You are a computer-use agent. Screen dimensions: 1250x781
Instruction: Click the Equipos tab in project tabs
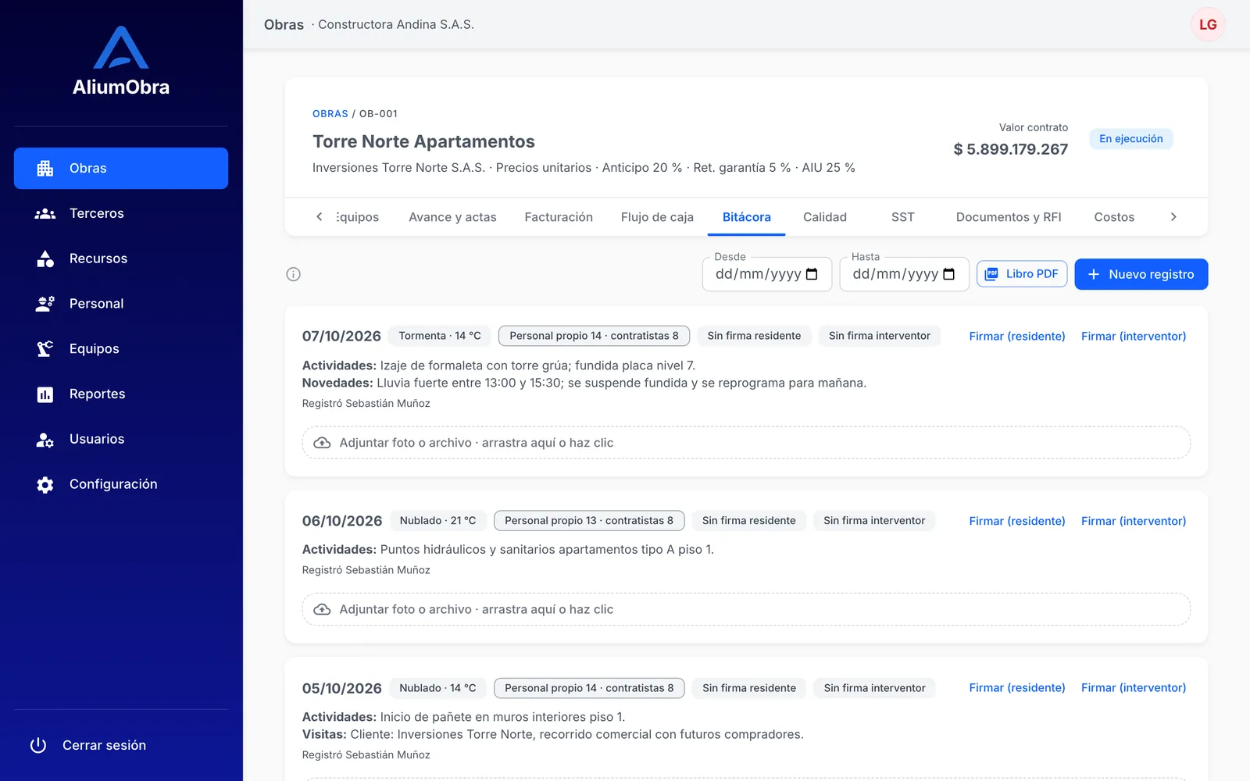[x=358, y=217]
